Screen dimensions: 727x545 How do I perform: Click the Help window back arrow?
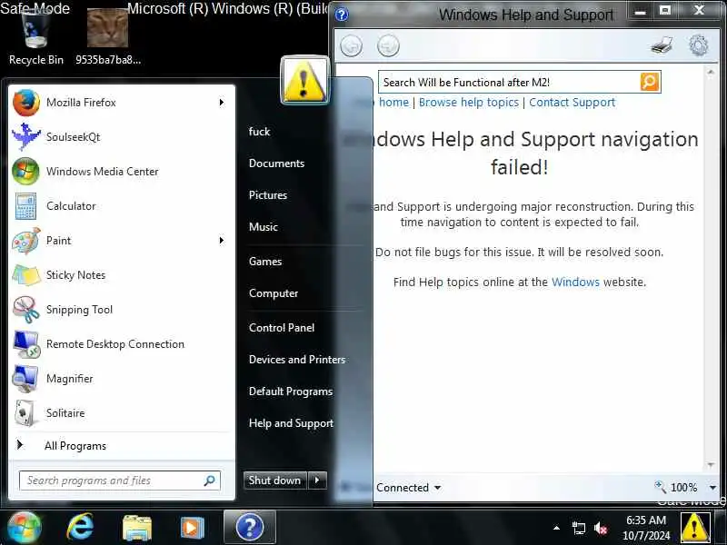tap(351, 46)
